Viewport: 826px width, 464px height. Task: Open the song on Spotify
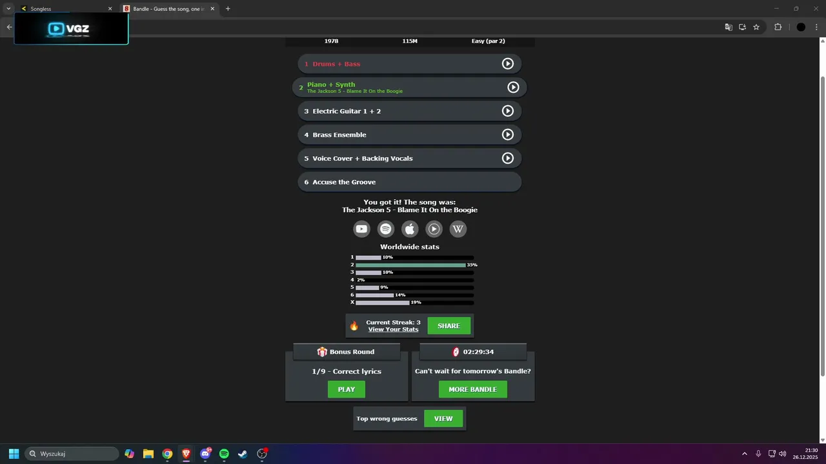[x=386, y=229]
